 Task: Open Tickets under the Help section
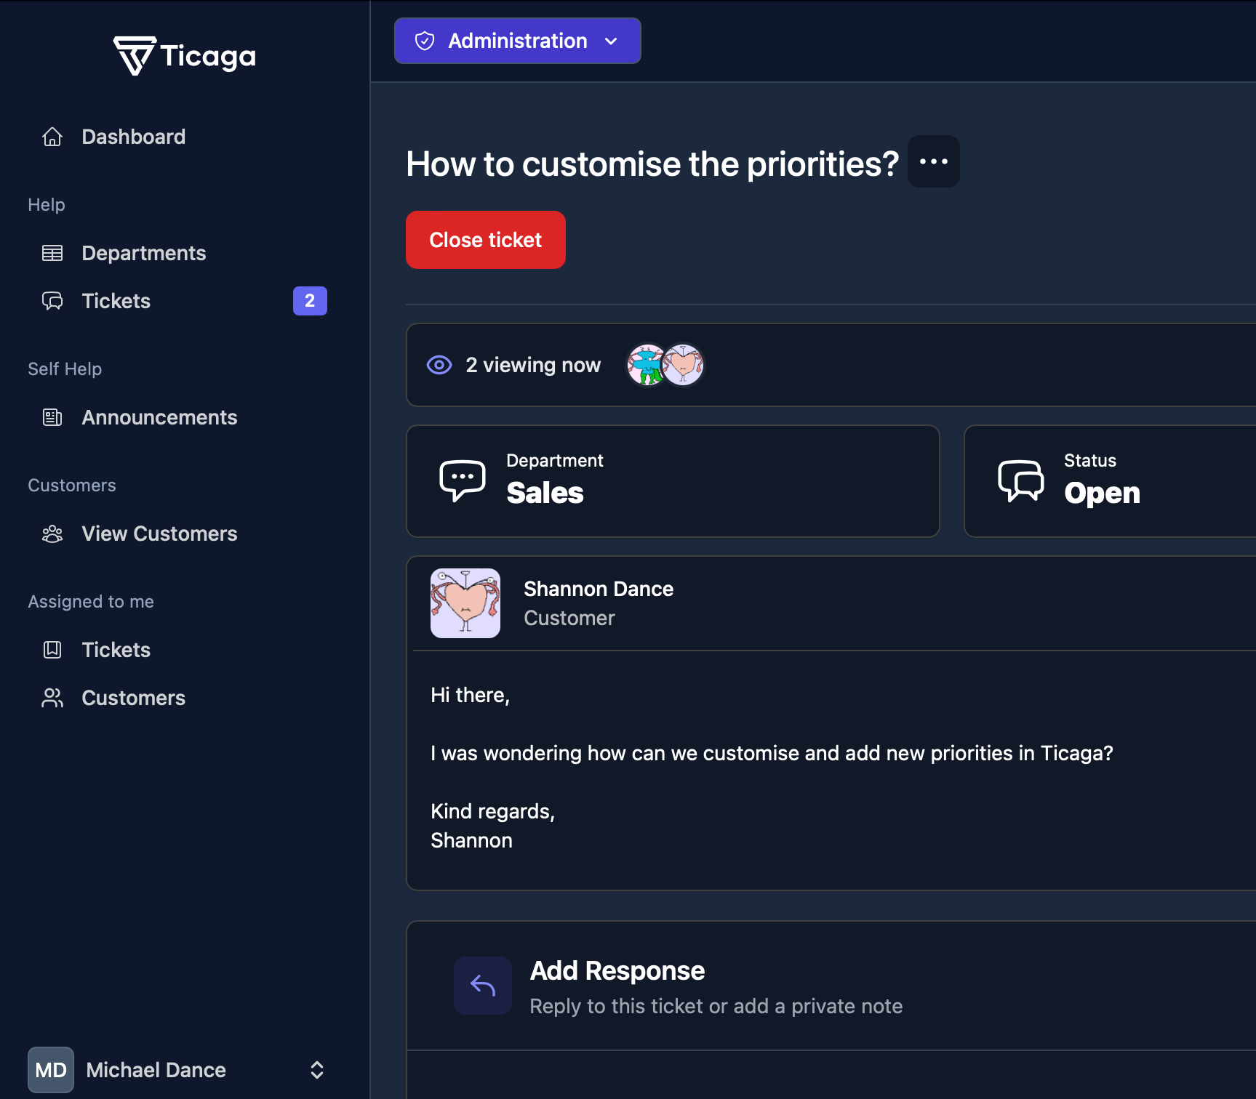point(116,301)
